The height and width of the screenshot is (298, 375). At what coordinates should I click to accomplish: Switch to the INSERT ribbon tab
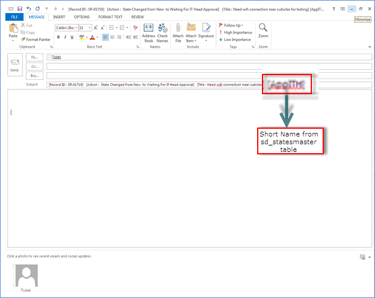[x=59, y=17]
